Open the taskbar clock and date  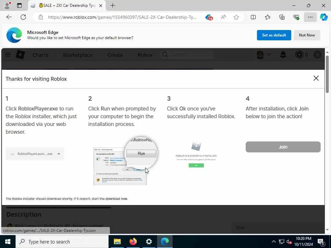click(x=304, y=242)
